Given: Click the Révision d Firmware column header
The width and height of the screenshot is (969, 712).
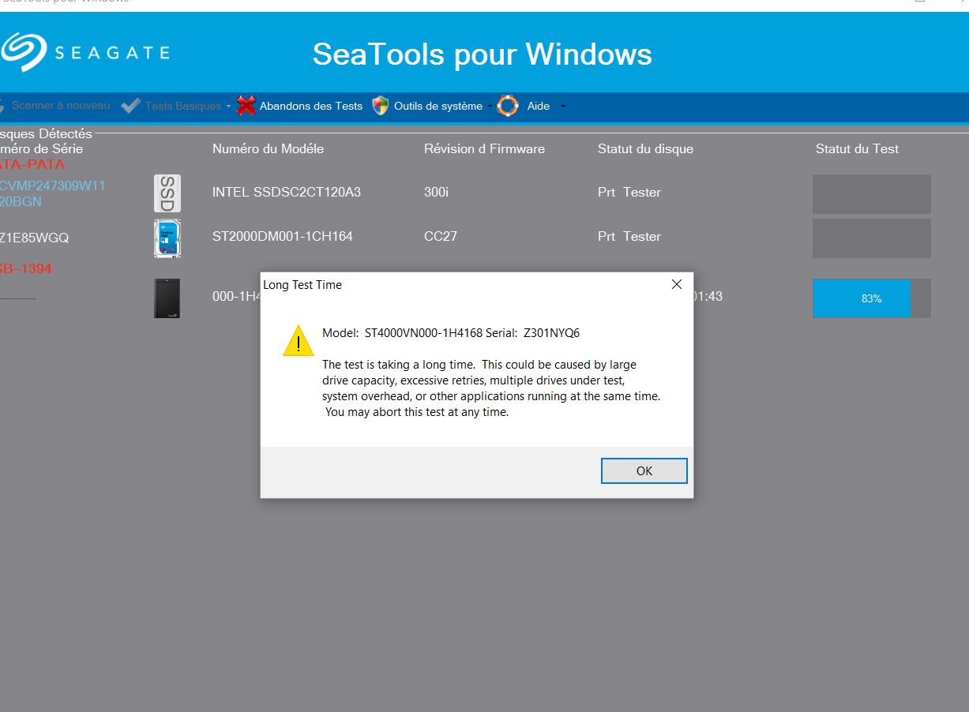Looking at the screenshot, I should [484, 148].
